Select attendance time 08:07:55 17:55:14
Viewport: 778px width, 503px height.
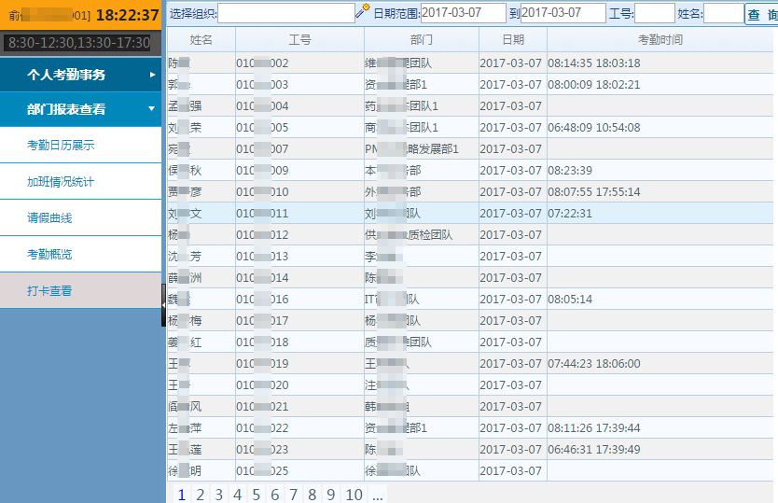(x=594, y=191)
